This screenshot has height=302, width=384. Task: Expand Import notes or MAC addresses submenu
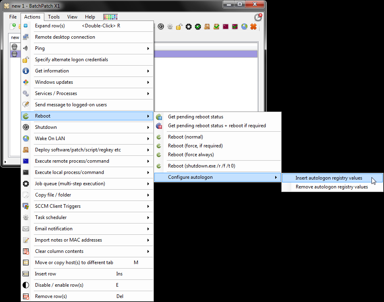coord(87,240)
